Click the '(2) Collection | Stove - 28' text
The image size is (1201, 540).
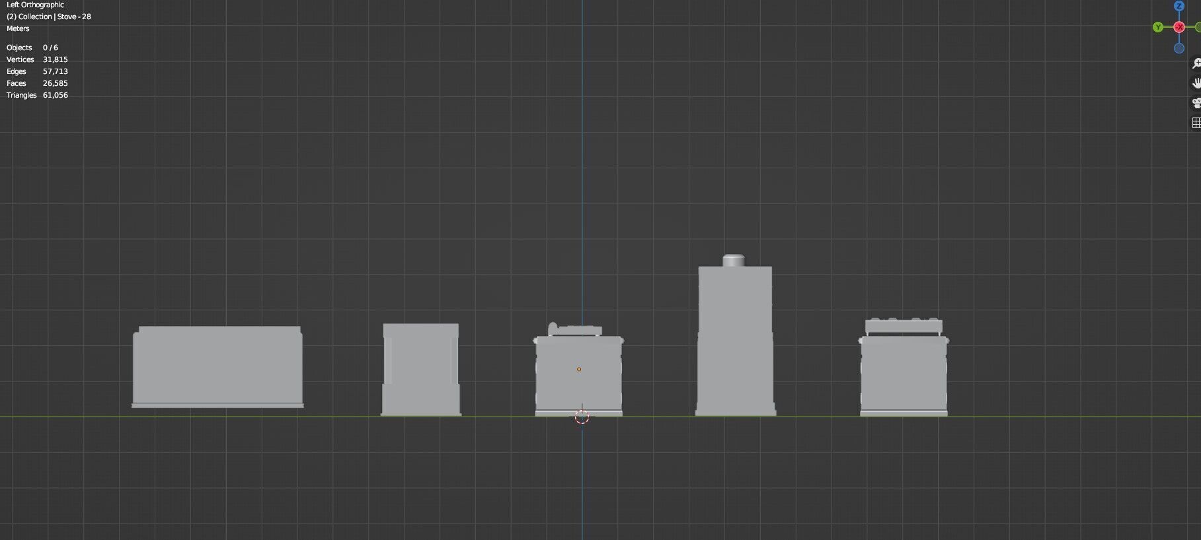coord(49,17)
